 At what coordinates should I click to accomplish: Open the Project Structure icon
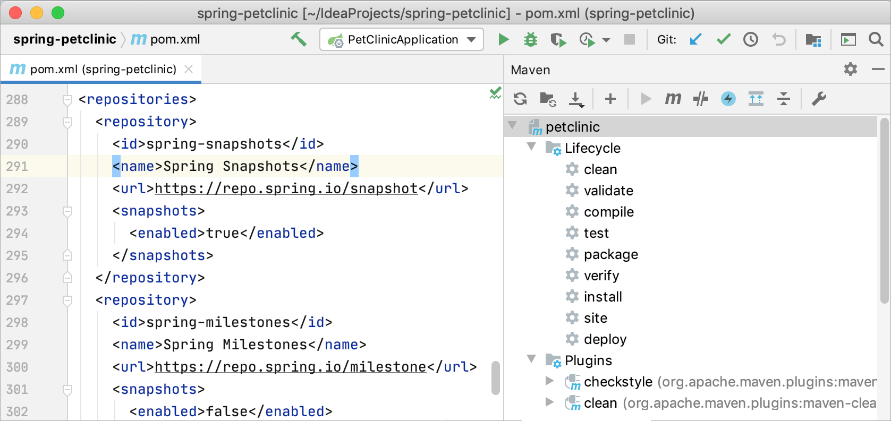tap(813, 40)
